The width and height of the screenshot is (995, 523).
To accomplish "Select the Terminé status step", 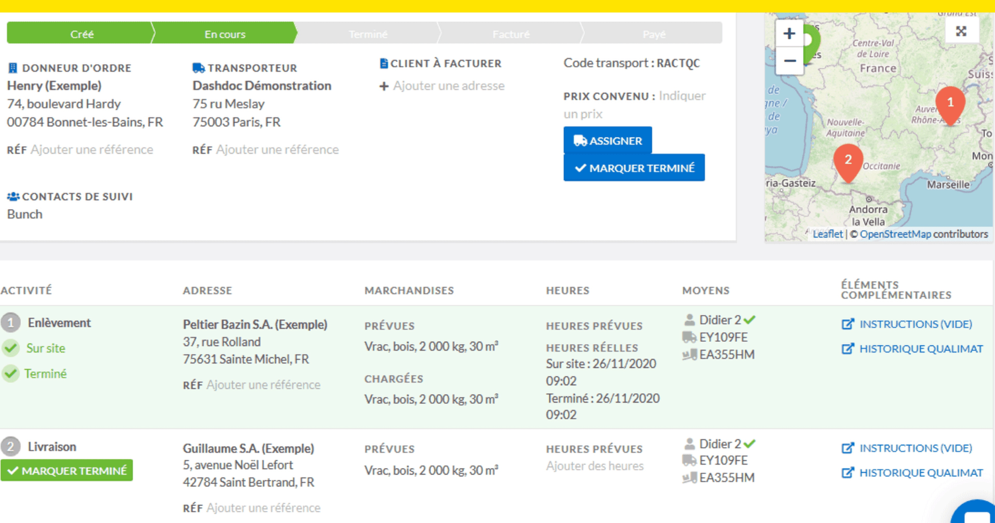I will (x=368, y=34).
